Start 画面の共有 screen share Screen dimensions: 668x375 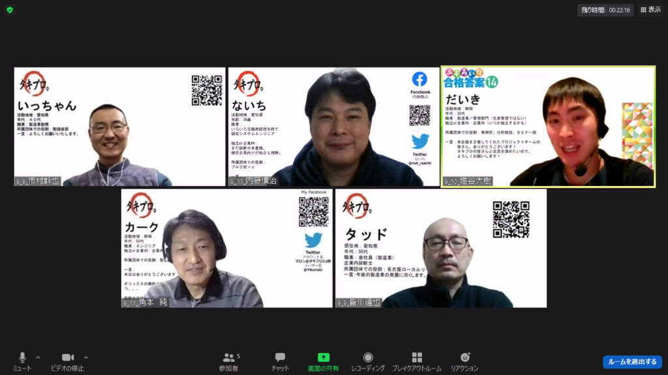[x=324, y=361]
